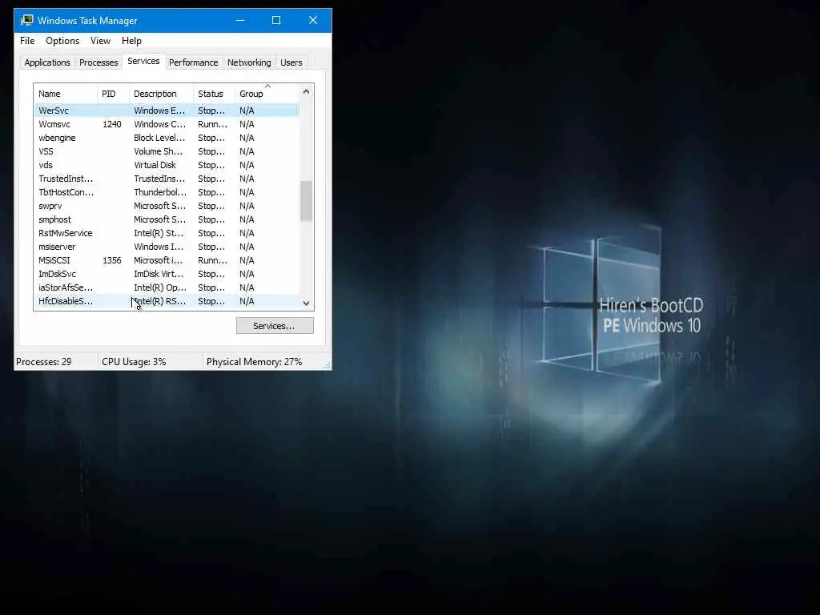Open the Help menu

(131, 41)
